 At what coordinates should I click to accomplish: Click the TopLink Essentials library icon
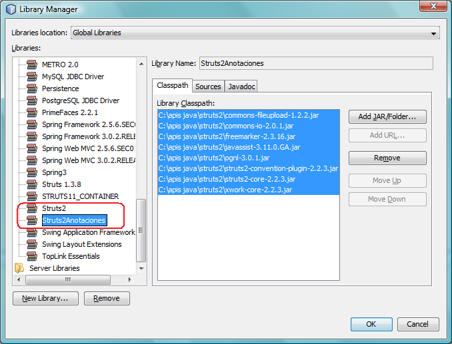pyautogui.click(x=32, y=256)
